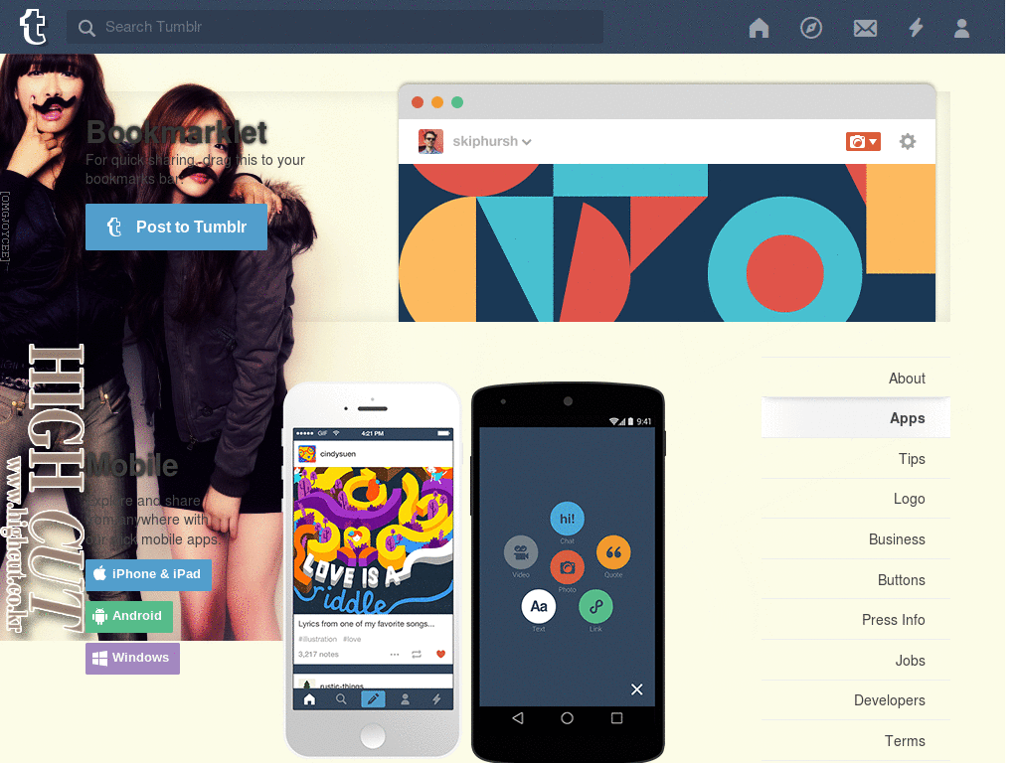Open the Account person icon
The image size is (1018, 763).
[961, 28]
